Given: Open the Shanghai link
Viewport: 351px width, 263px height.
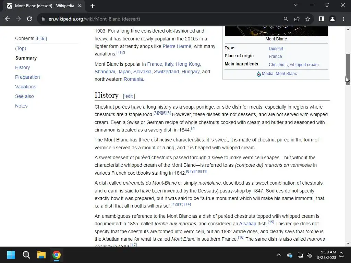Looking at the screenshot, I should [105, 72].
